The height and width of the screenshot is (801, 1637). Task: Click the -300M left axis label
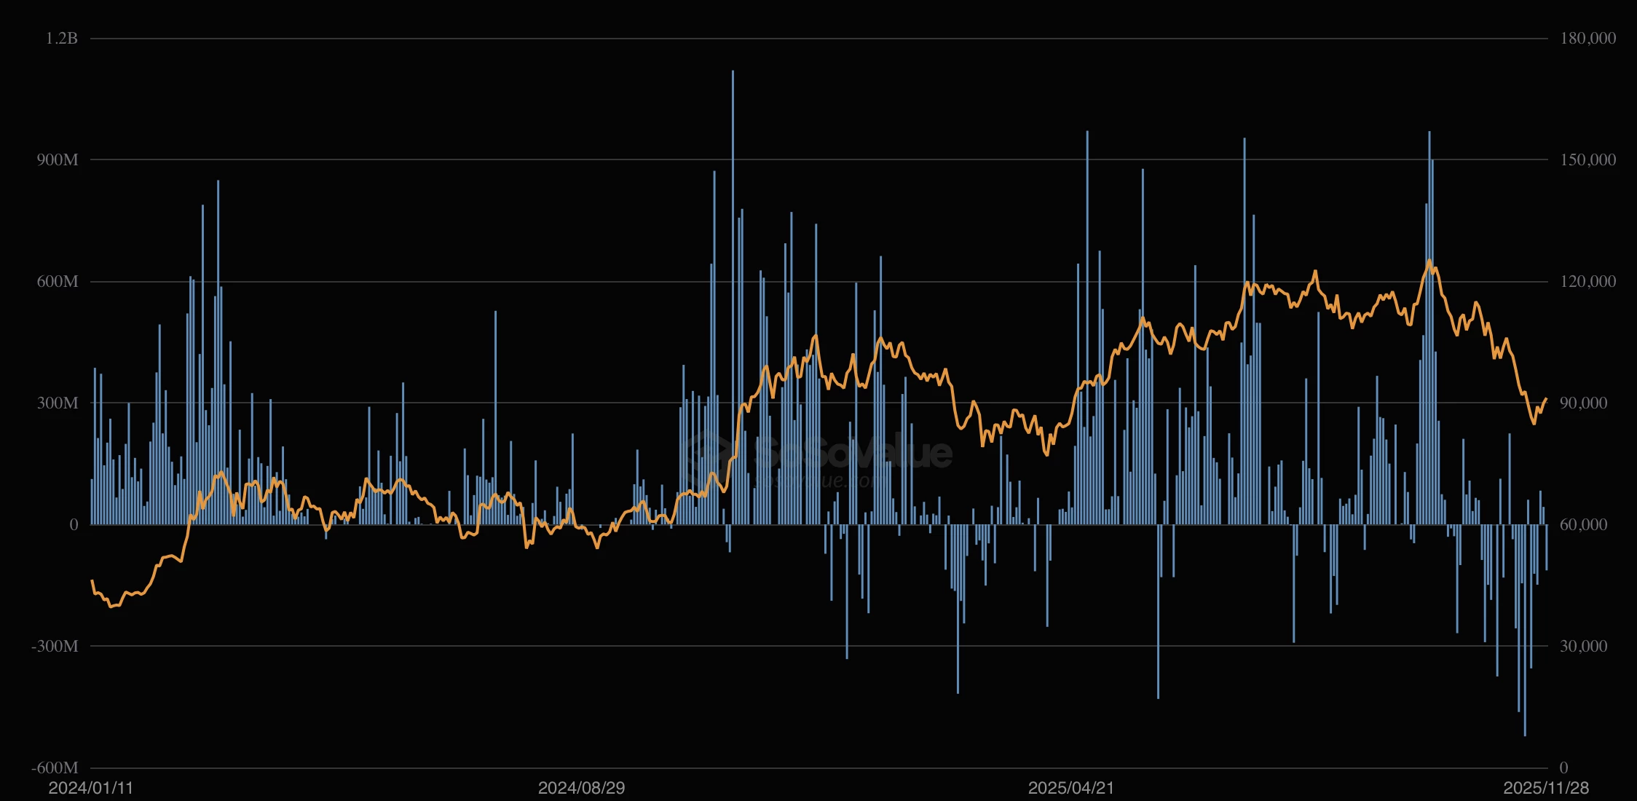(55, 647)
